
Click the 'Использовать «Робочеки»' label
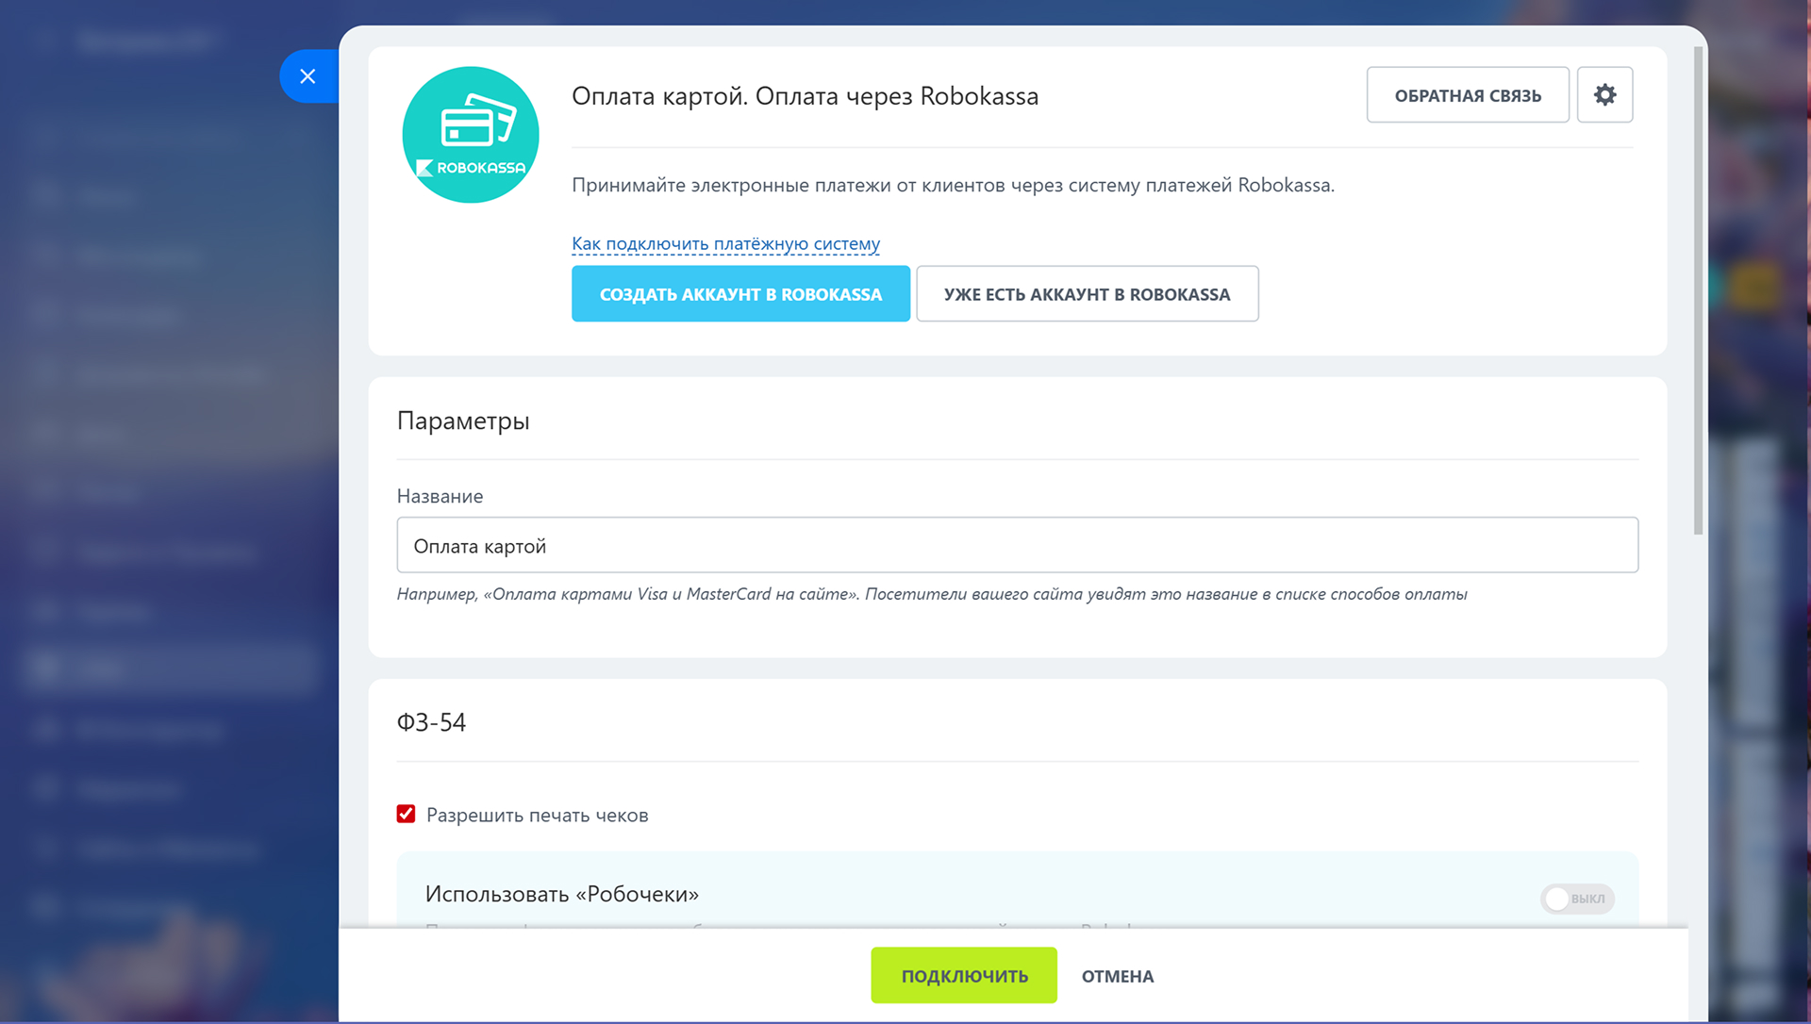(x=561, y=894)
